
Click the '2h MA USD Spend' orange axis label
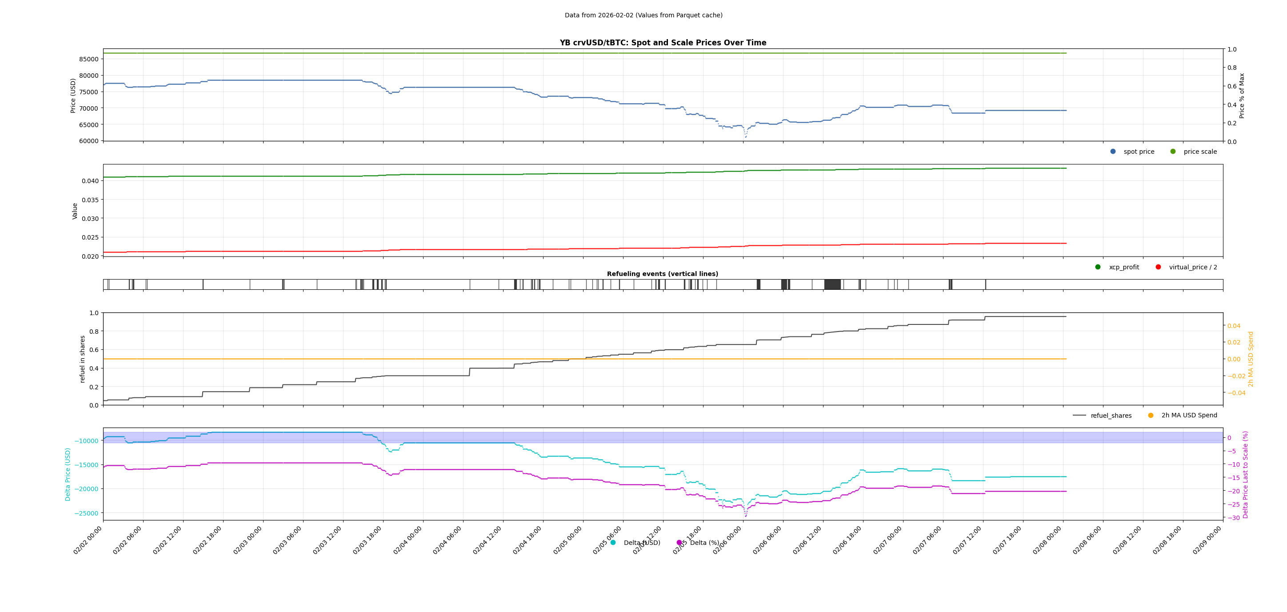pos(1251,359)
